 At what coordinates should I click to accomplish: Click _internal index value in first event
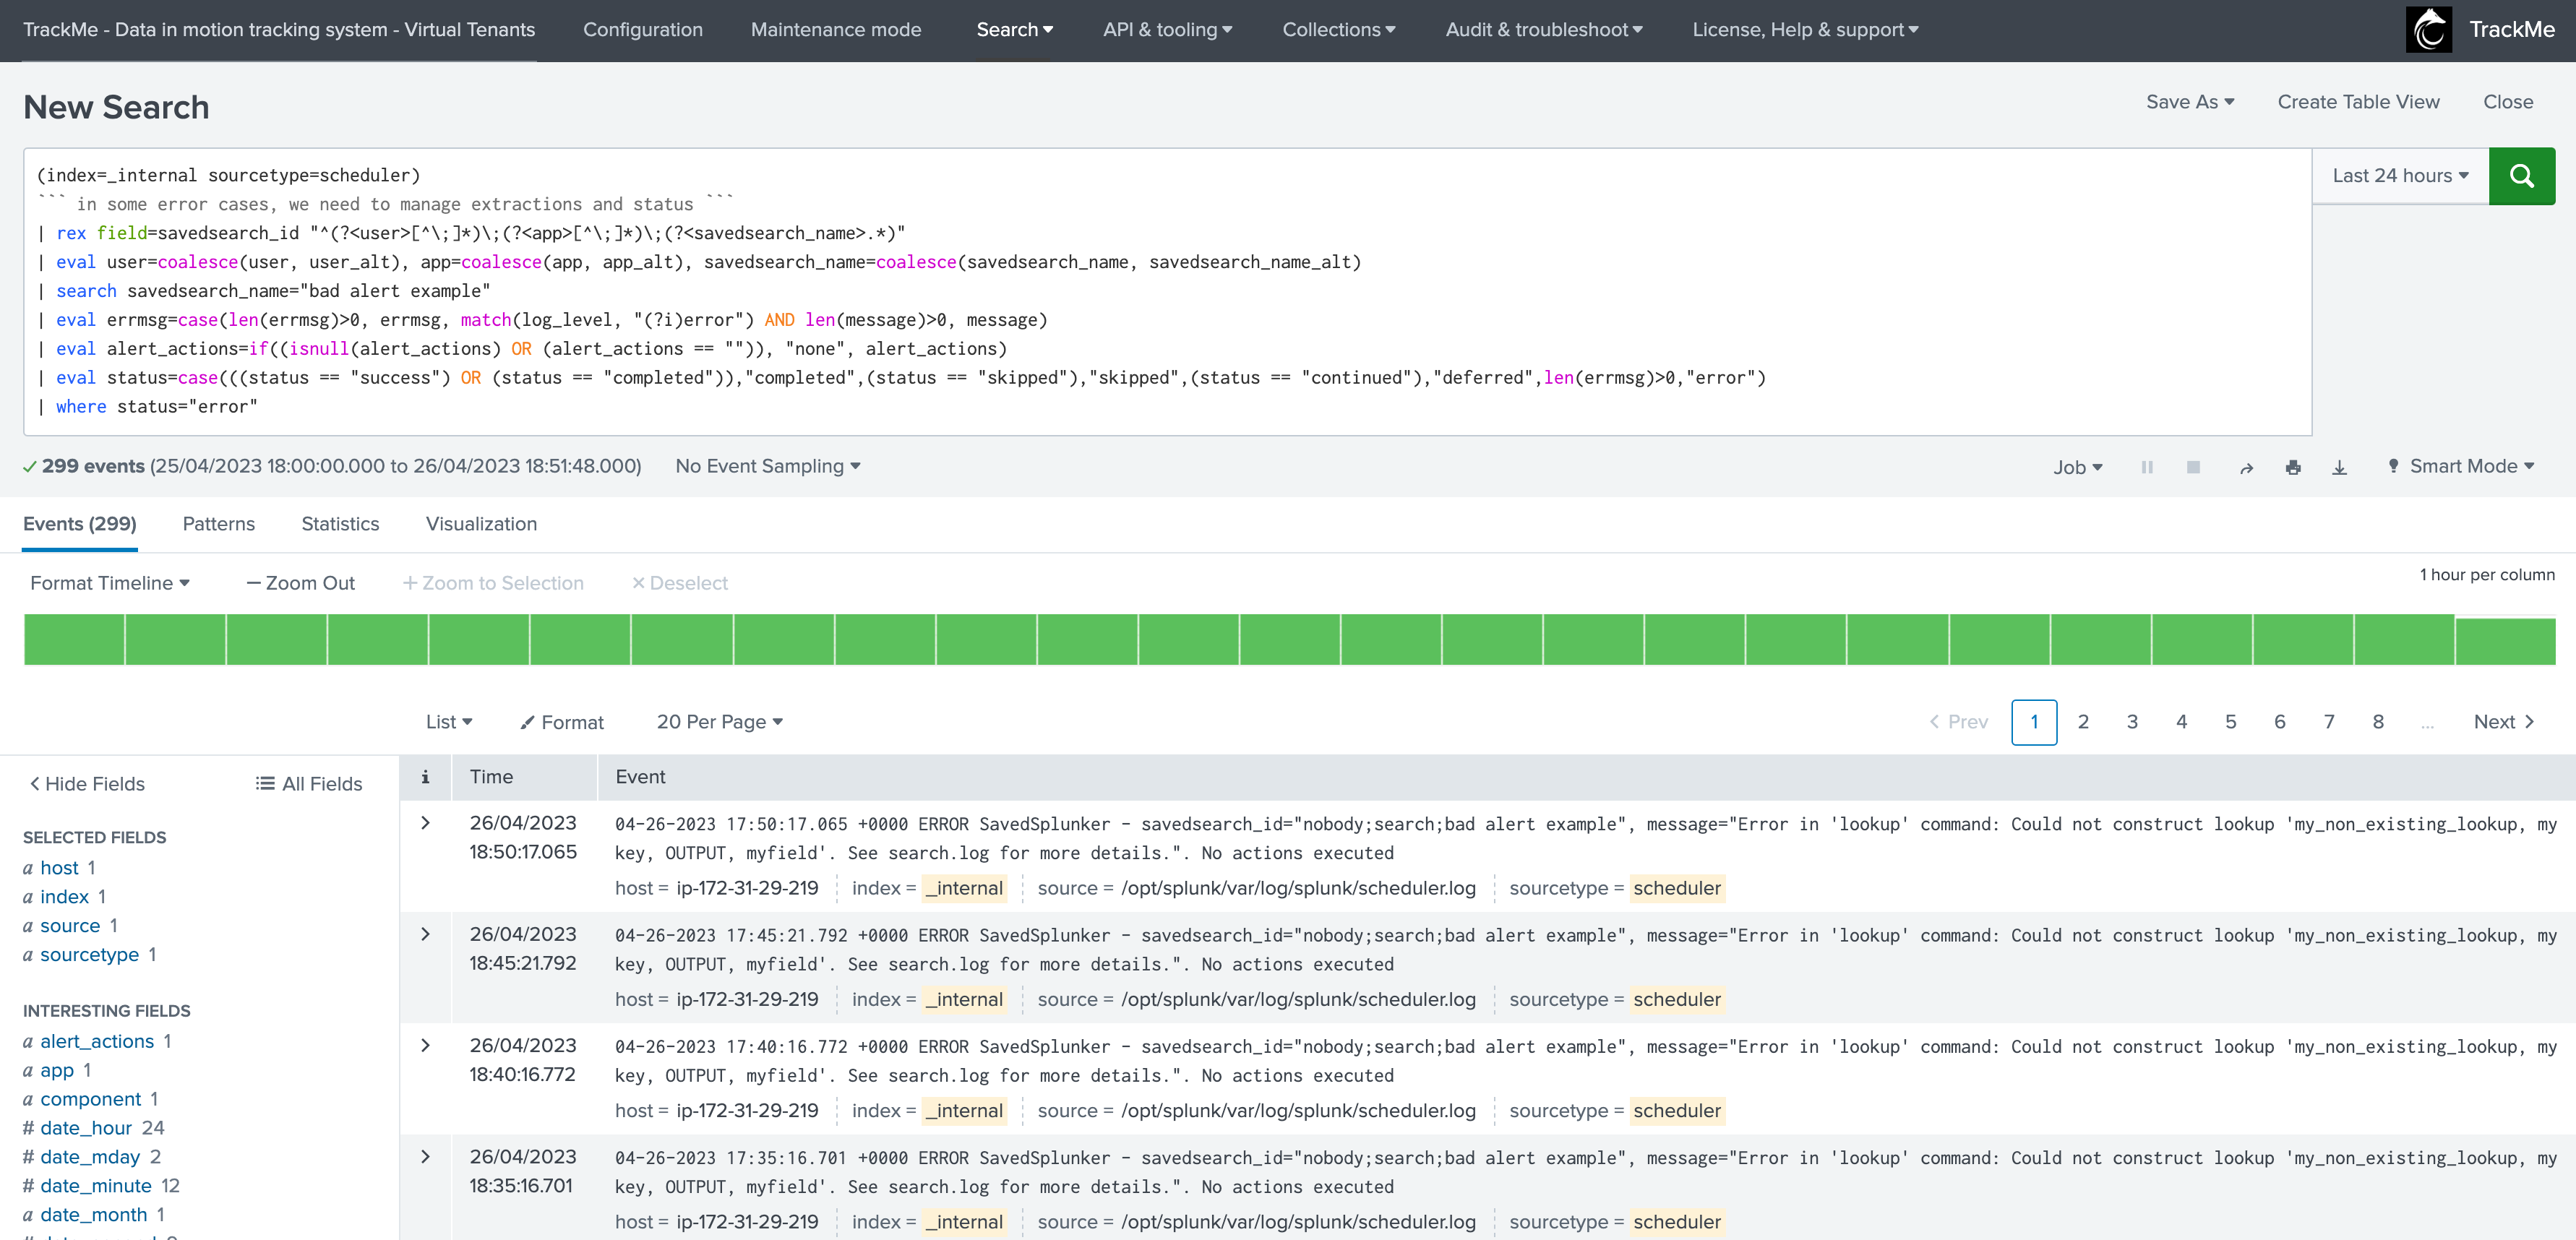point(964,889)
